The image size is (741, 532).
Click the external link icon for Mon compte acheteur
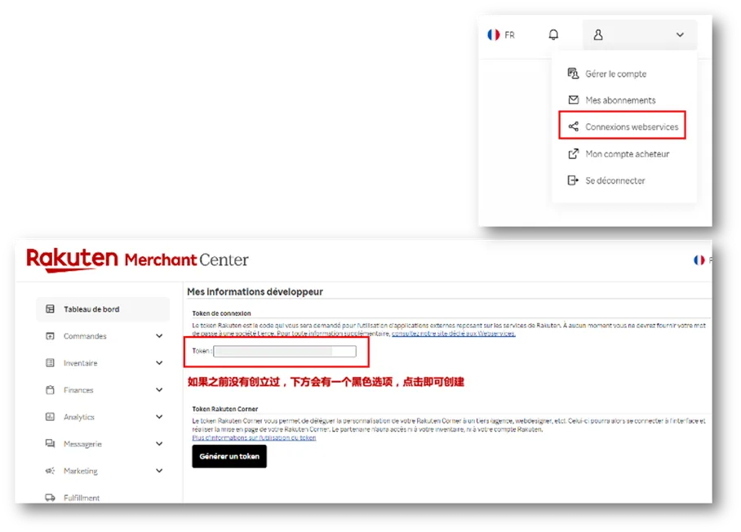point(573,153)
